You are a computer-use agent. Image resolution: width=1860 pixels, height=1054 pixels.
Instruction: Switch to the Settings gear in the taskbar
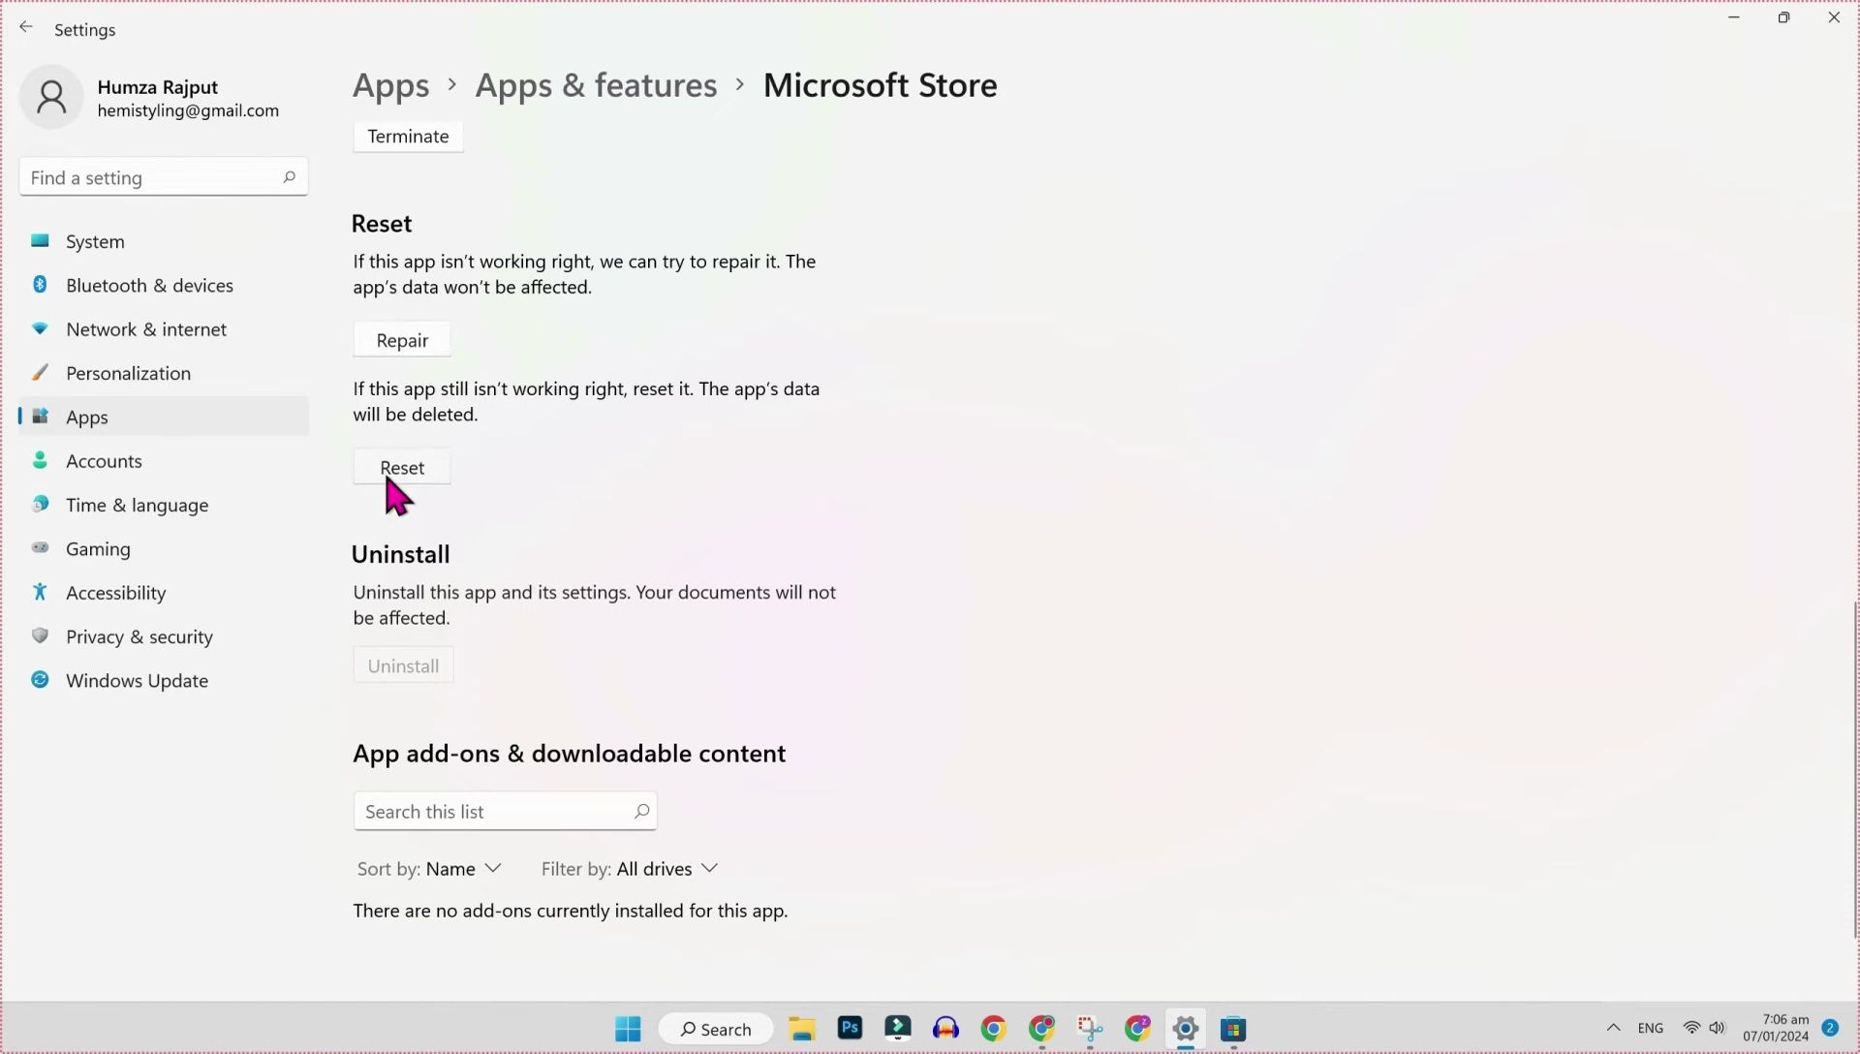tap(1186, 1029)
